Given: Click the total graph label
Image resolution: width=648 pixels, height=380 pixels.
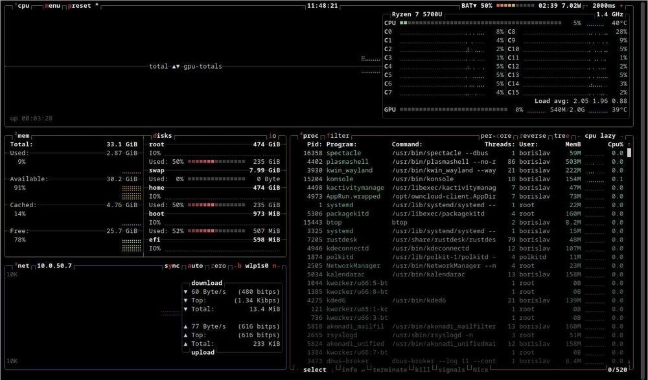Looking at the screenshot, I should click(x=159, y=66).
